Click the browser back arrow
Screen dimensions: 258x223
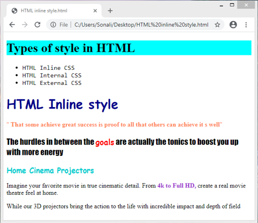(12, 24)
